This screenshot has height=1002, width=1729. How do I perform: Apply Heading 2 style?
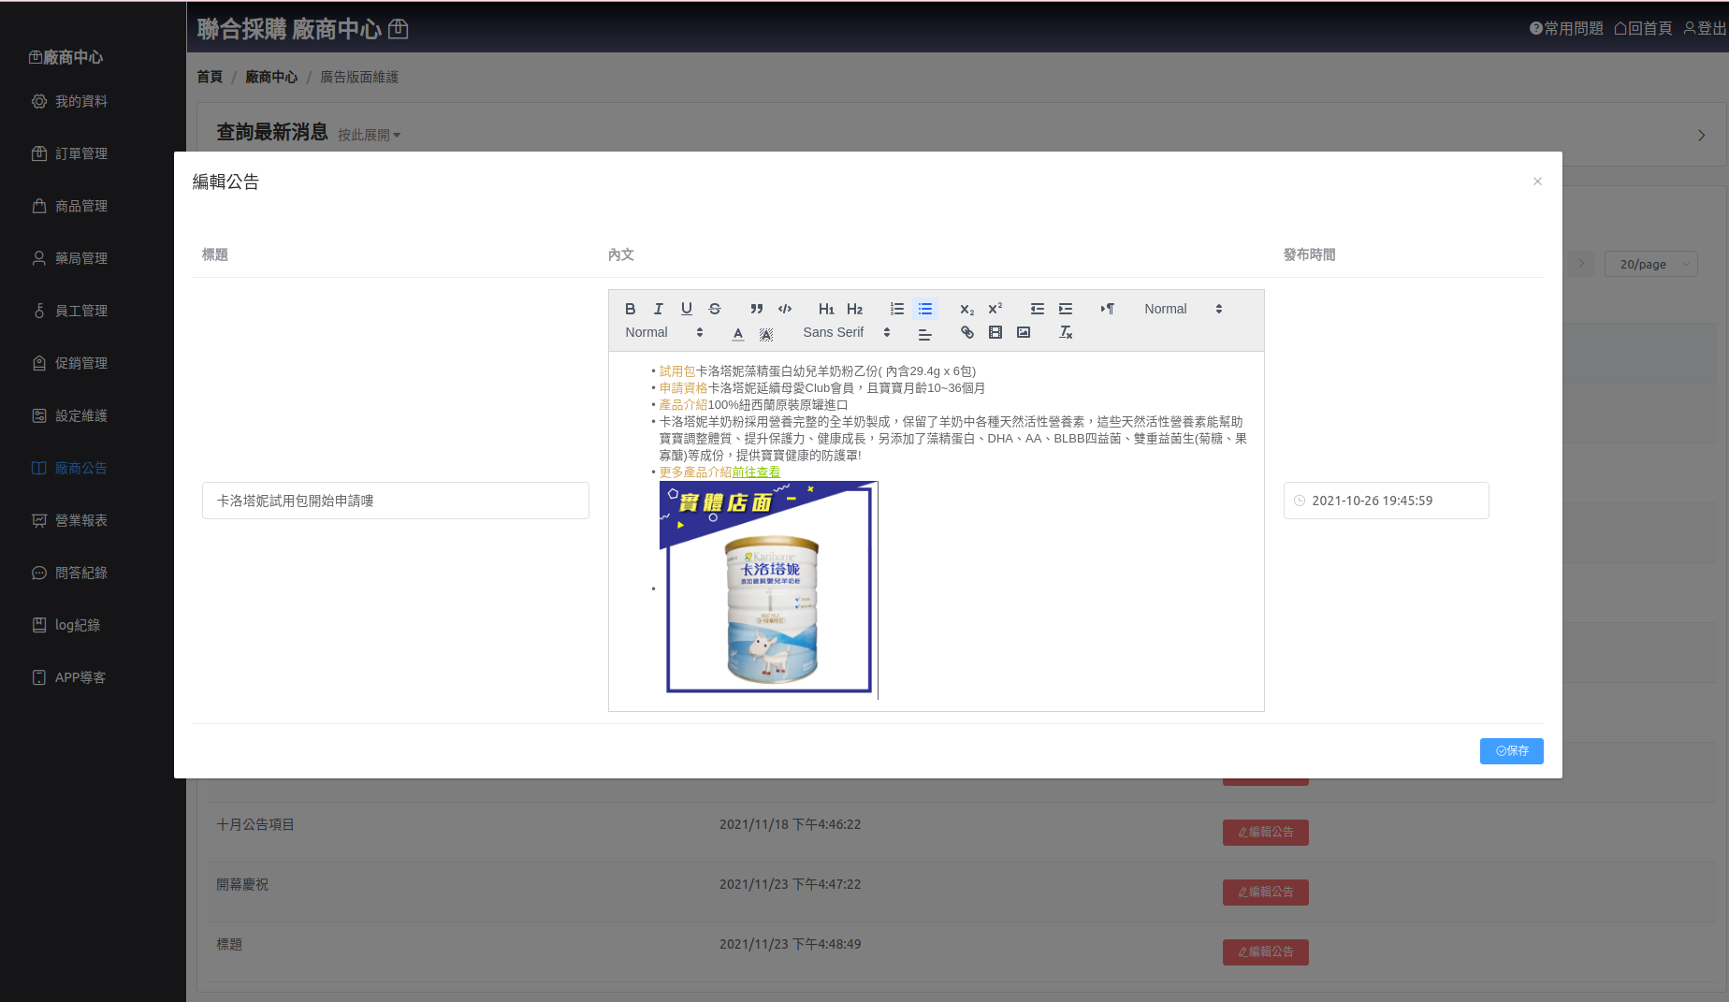point(855,309)
